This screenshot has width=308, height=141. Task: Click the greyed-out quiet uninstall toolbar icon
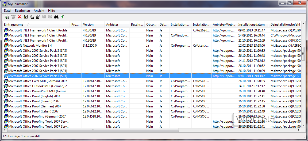(x=13, y=17)
